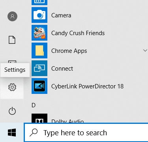The image size is (148, 142).
Task: Click the magnifier icon in search box
Action: click(34, 133)
